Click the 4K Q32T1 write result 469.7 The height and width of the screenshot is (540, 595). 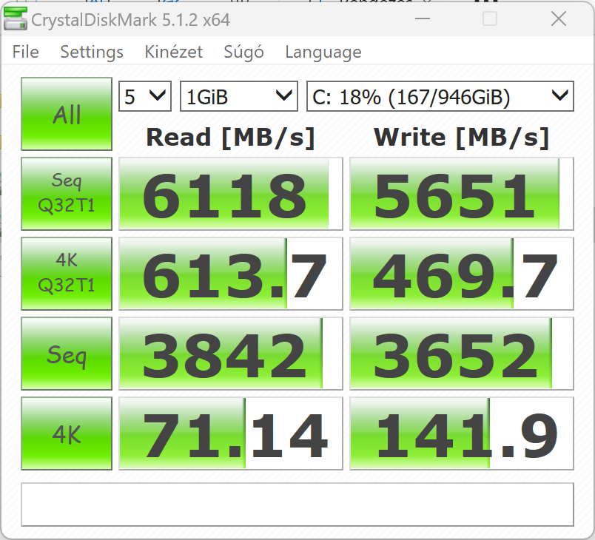[x=462, y=274]
